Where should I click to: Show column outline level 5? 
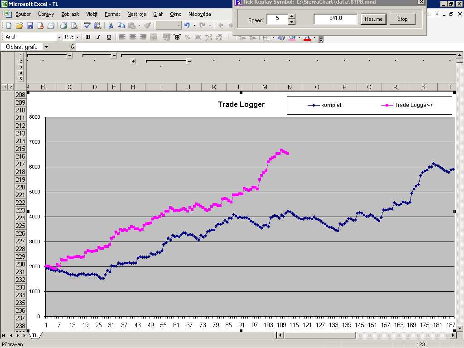click(20, 79)
